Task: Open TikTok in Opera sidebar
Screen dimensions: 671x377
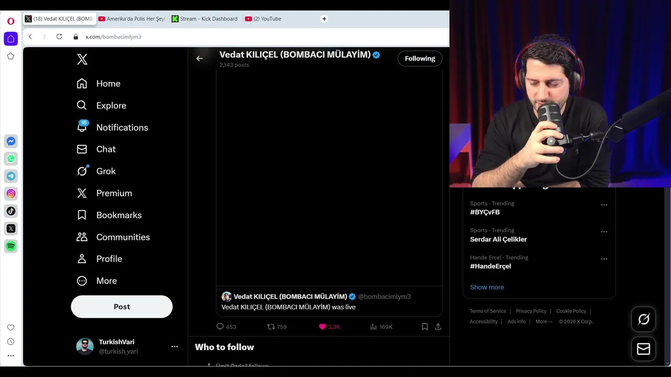Action: [10, 211]
